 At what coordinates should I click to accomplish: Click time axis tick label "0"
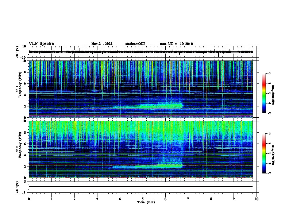(29, 199)
